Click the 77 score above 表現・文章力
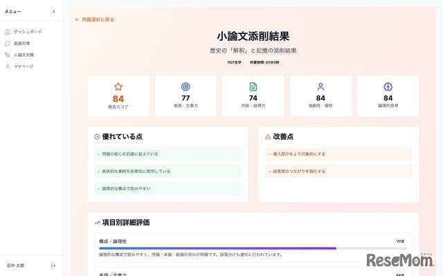 [x=186, y=98]
